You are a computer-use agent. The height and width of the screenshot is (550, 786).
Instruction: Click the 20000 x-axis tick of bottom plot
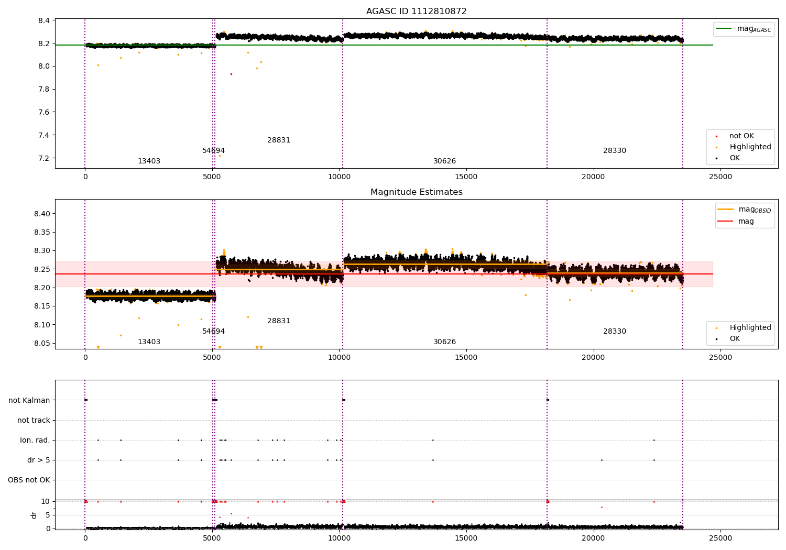593,539
